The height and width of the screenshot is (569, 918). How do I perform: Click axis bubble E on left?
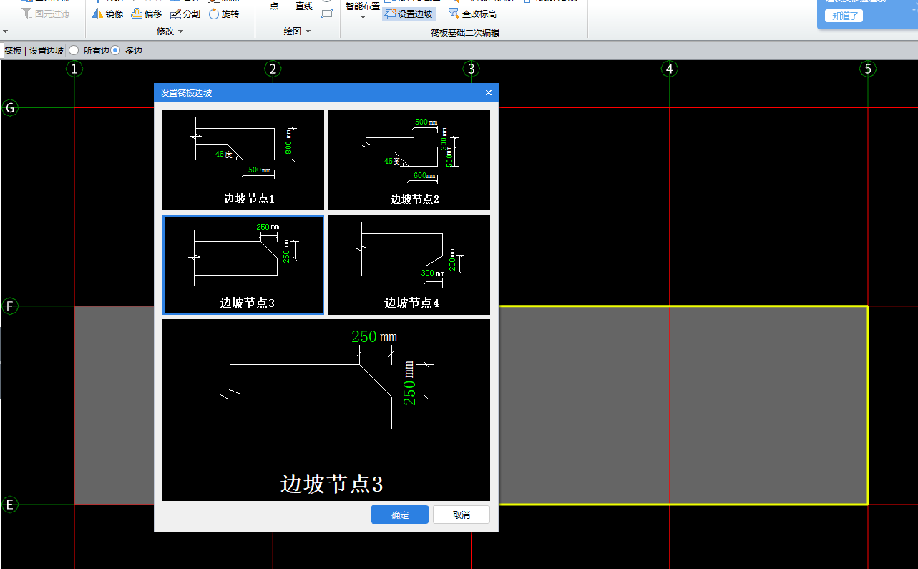[10, 505]
